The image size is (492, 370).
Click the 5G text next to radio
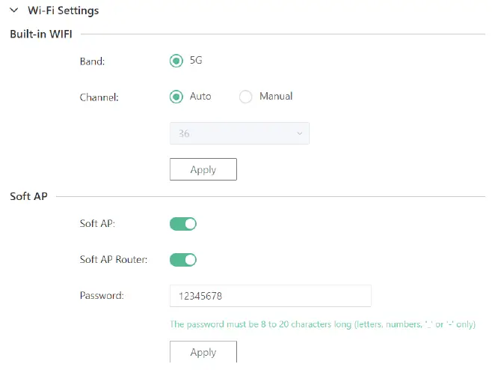tap(197, 61)
